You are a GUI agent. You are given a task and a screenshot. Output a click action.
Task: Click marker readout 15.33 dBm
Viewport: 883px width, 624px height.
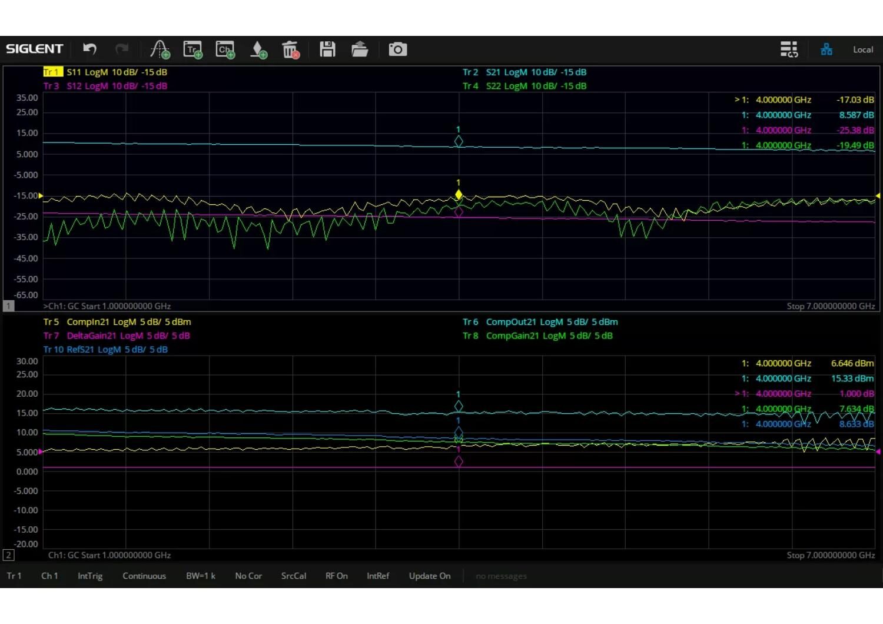coord(852,379)
